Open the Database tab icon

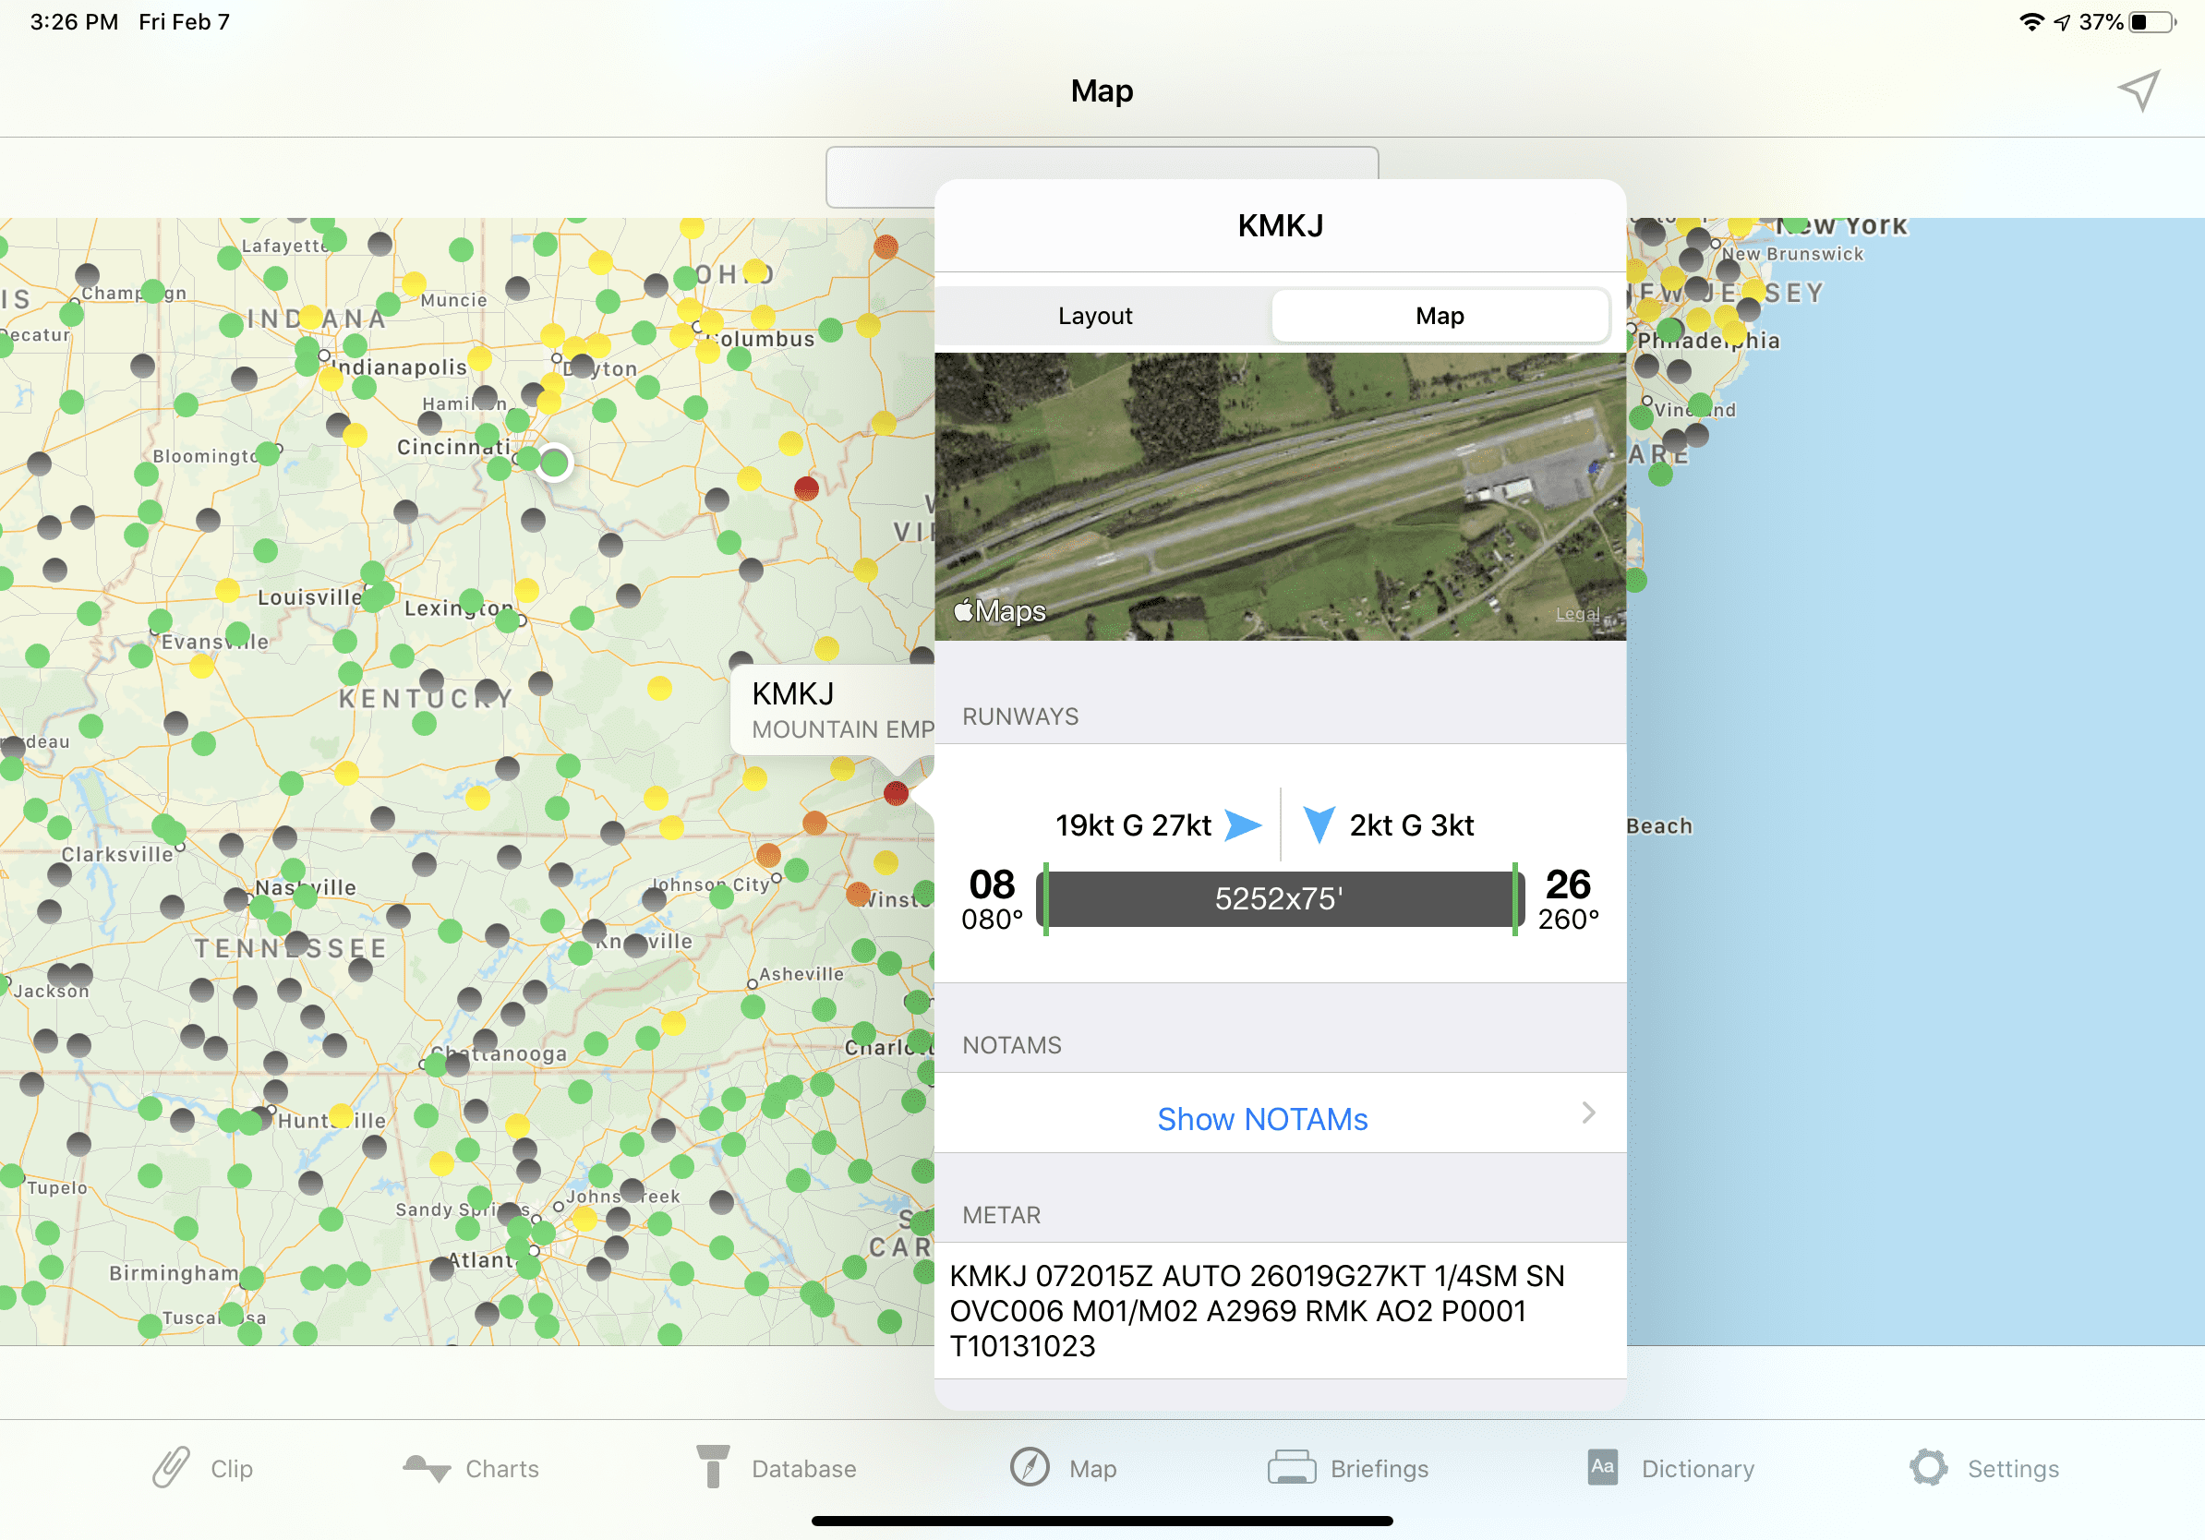[713, 1467]
